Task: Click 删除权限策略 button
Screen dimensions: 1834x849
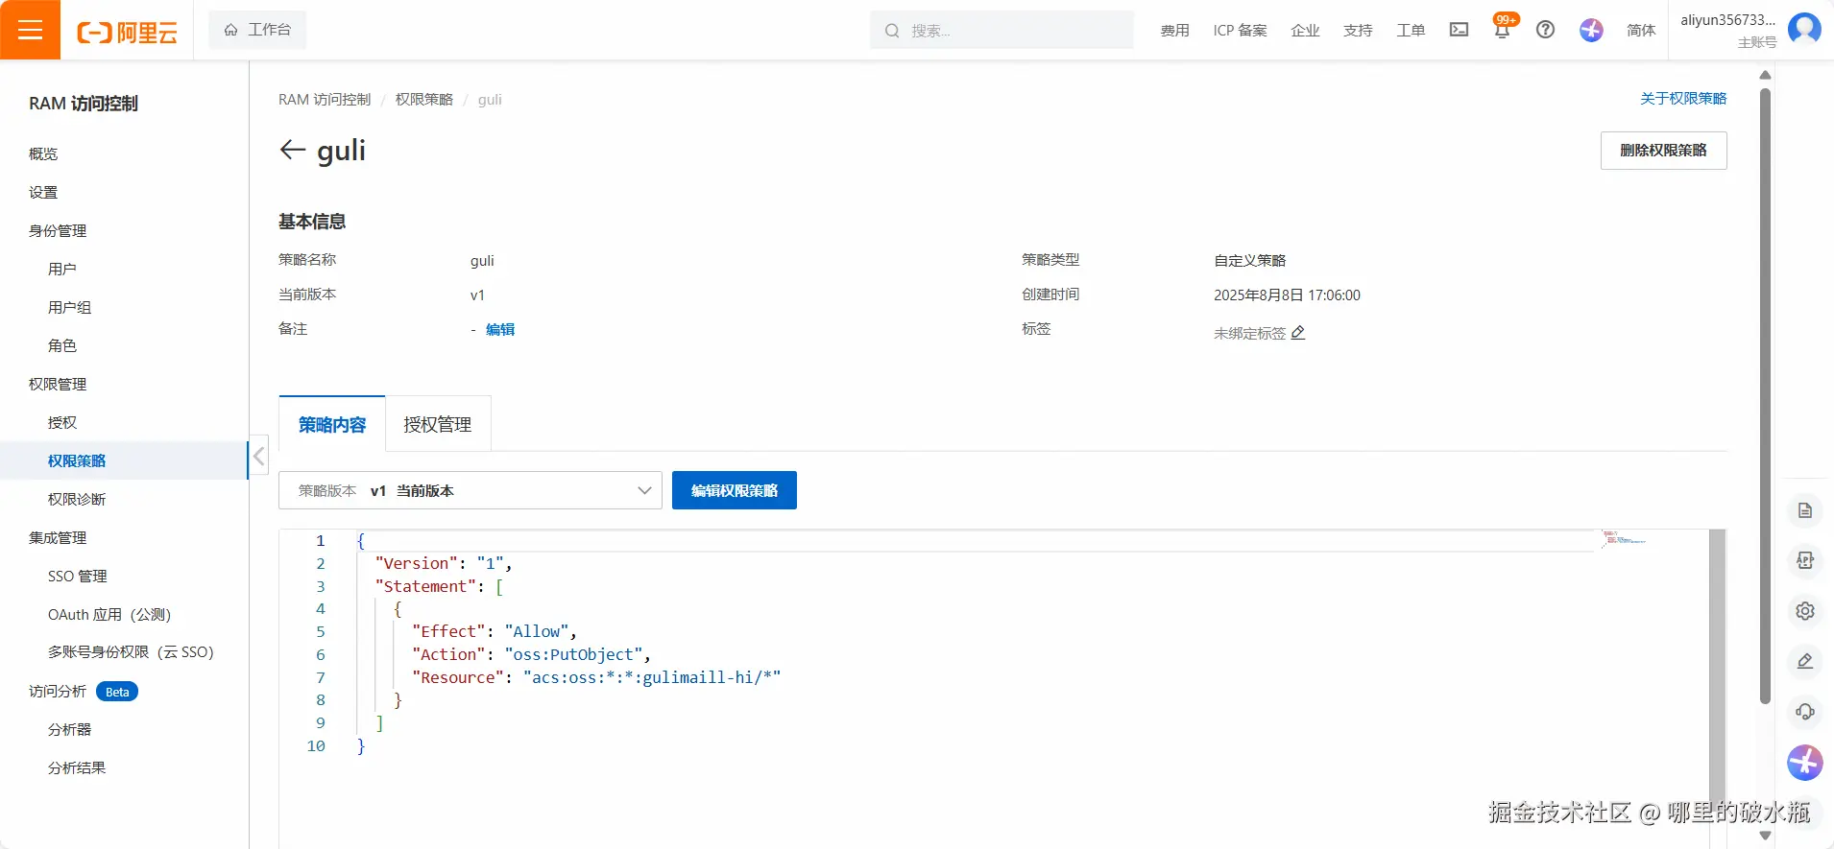Action: [x=1663, y=151]
